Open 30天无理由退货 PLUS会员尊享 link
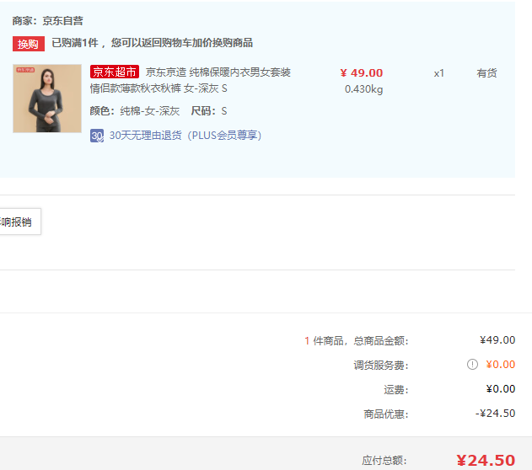 click(x=185, y=136)
